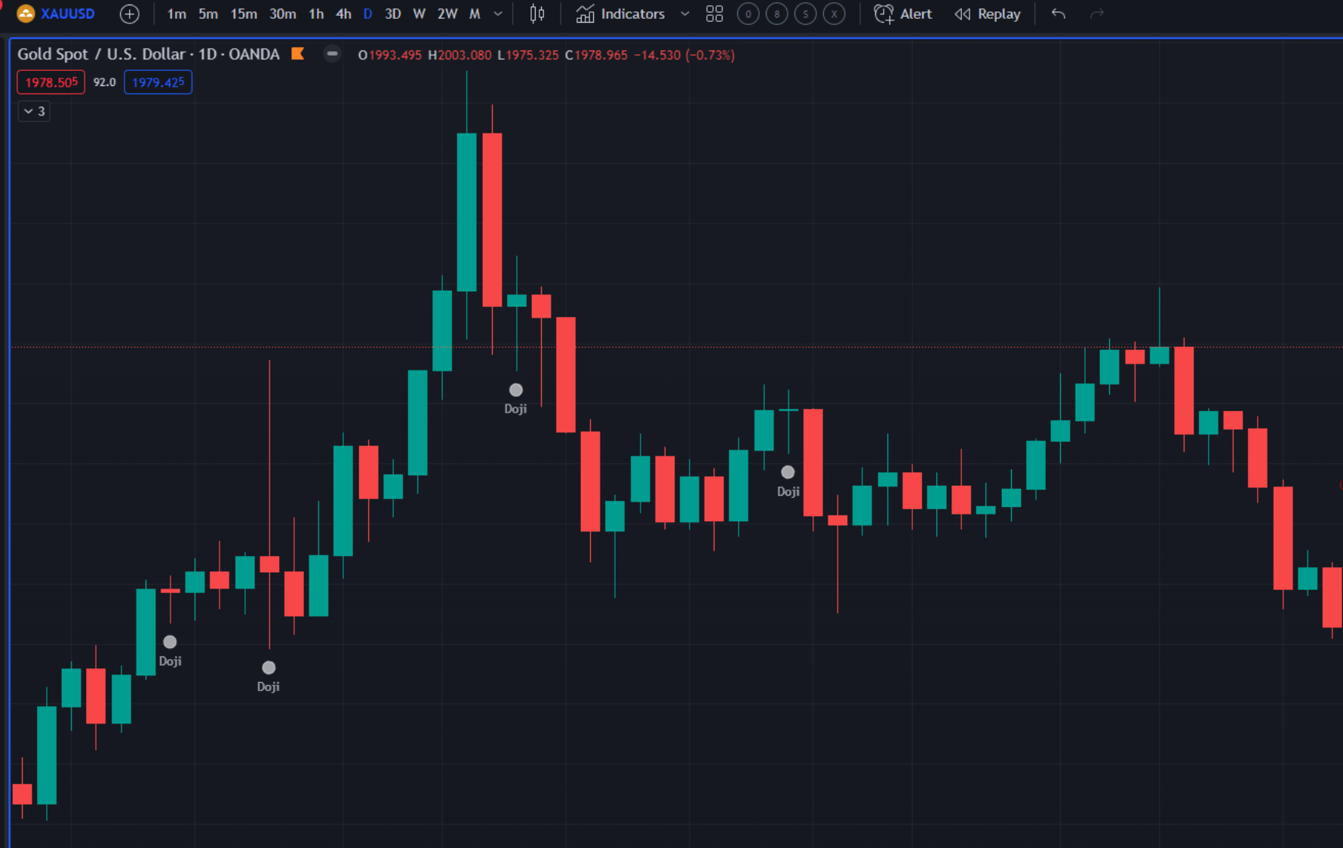Image resolution: width=1343 pixels, height=848 pixels.
Task: Click the orange flag next to OANDA
Action: coord(298,54)
